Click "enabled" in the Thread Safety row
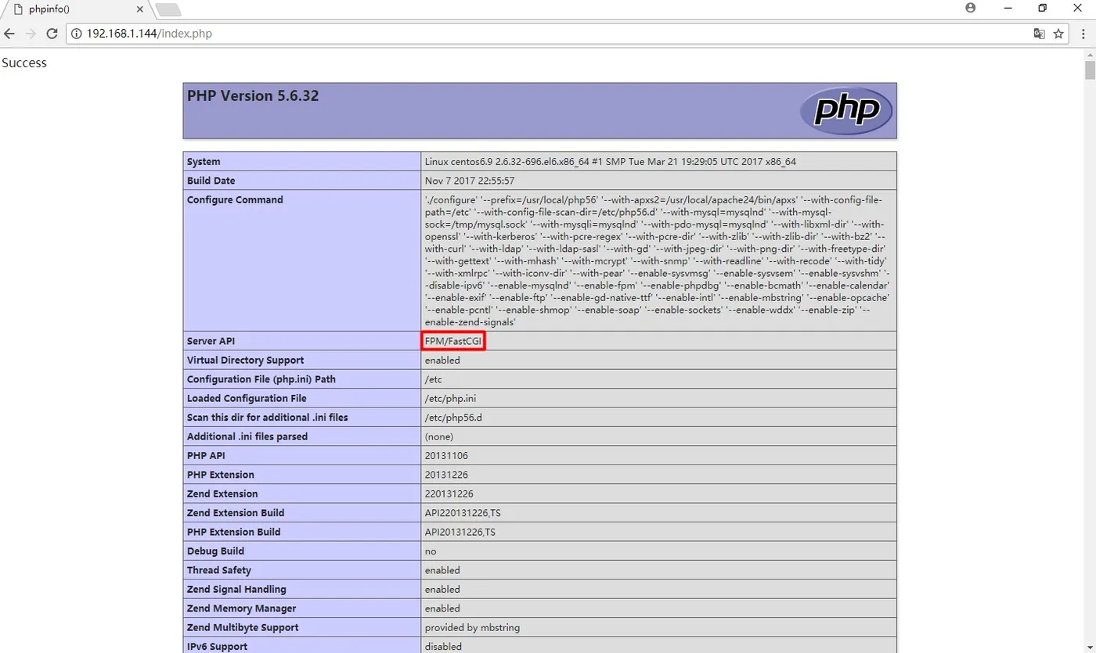Viewport: 1096px width, 653px height. pyautogui.click(x=442, y=570)
